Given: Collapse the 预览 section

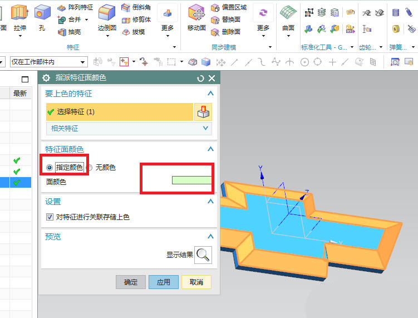Looking at the screenshot, I should pyautogui.click(x=210, y=236).
